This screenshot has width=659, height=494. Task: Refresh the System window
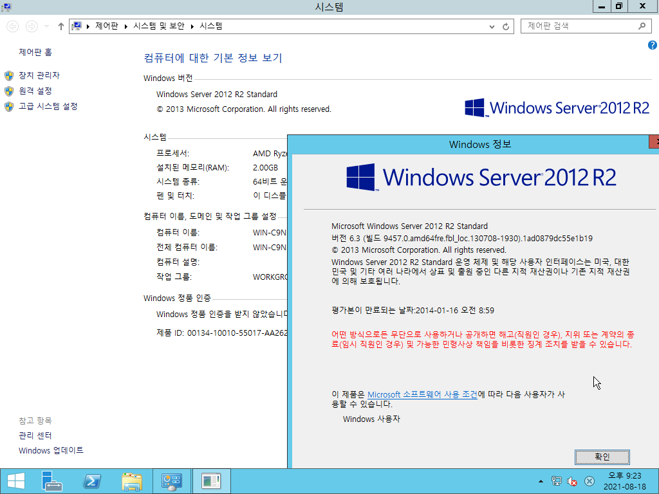506,26
